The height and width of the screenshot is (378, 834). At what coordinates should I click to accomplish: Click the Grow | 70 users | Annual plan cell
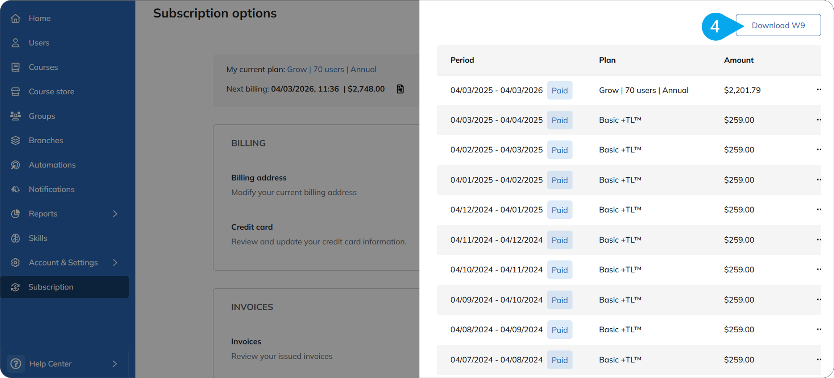click(644, 90)
